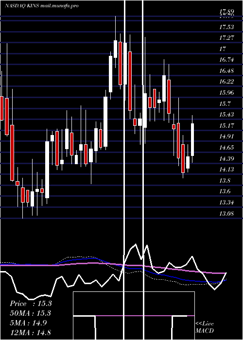Click the <<Live MACD label
Screen dimensions: 243x340
pos(205,327)
